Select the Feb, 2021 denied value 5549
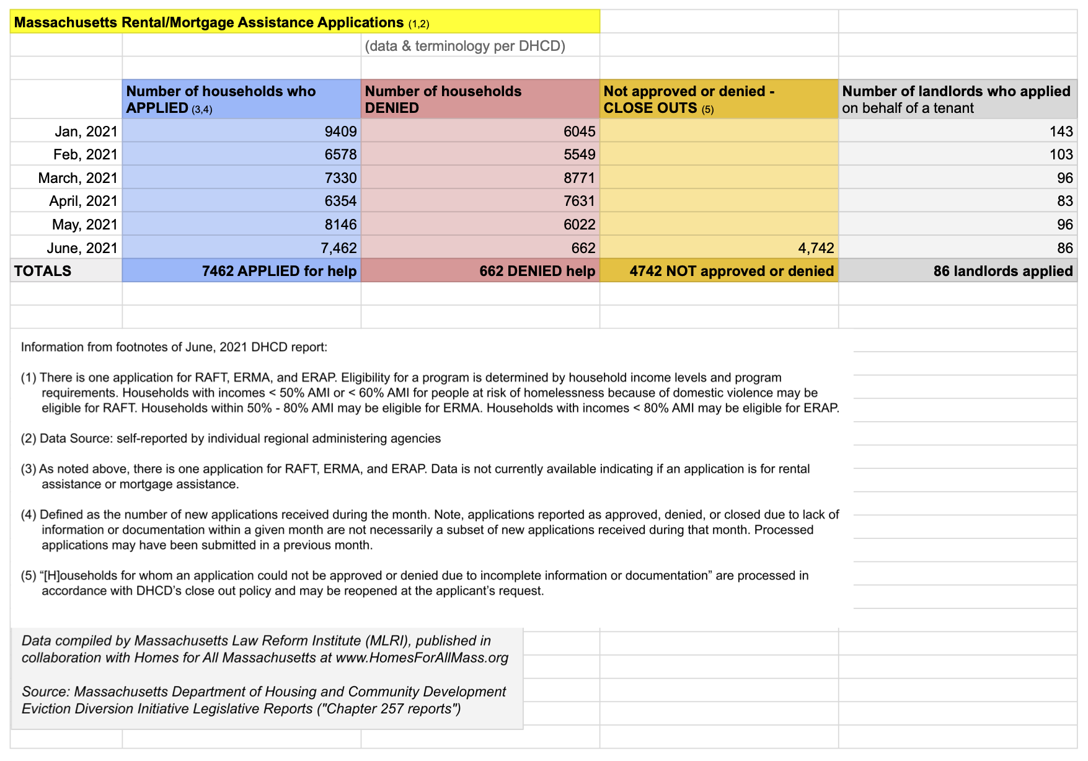1088x761 pixels. pyautogui.click(x=579, y=154)
